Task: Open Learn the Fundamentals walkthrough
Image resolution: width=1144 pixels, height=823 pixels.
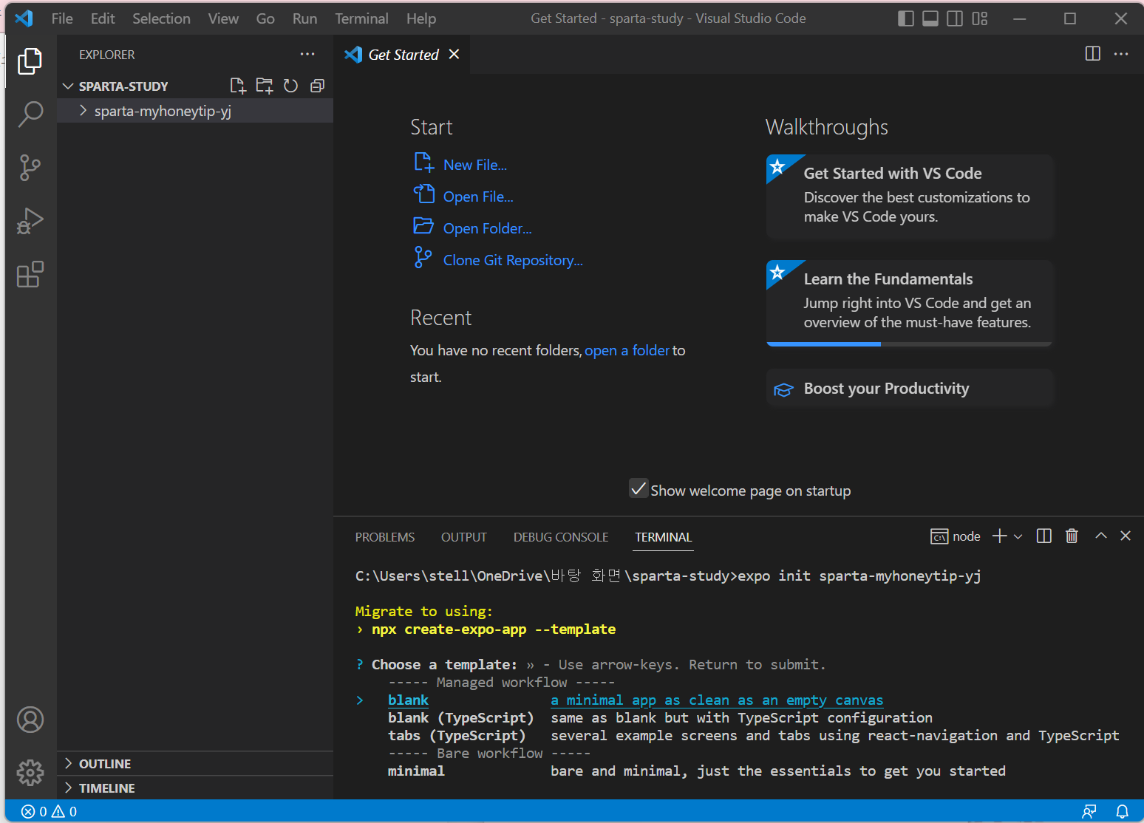Action: (910, 303)
